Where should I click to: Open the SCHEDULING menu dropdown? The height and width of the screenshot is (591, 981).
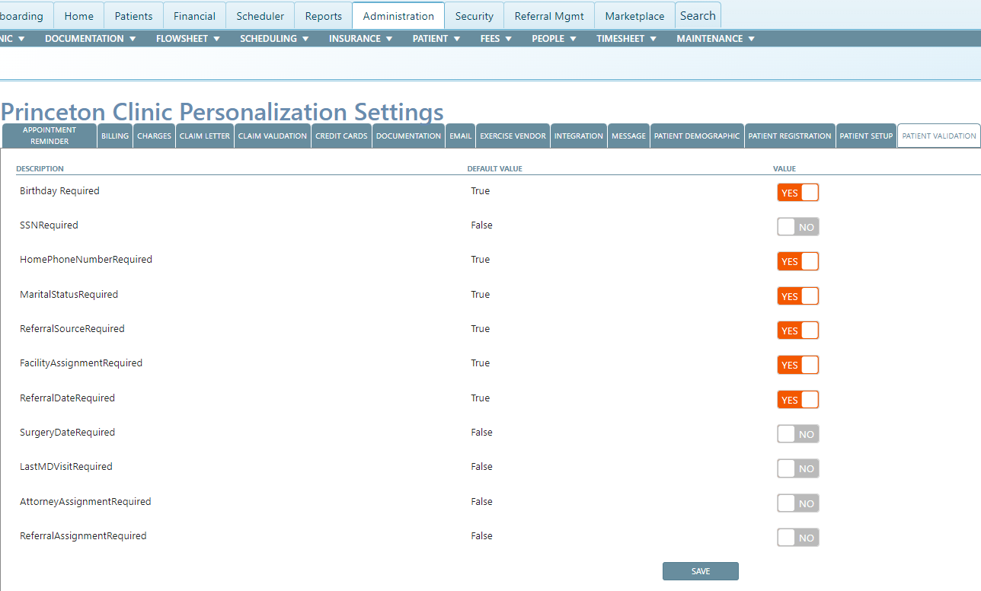coord(274,38)
